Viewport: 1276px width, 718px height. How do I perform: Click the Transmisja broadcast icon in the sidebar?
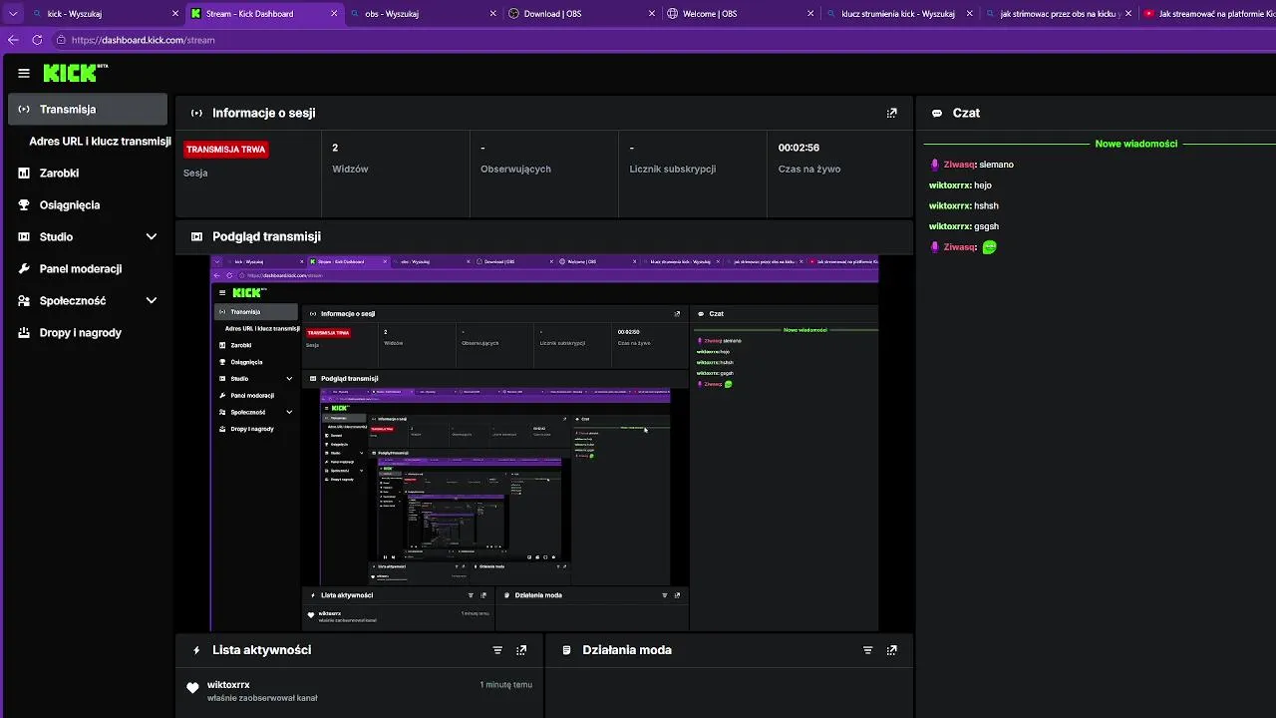pos(24,109)
